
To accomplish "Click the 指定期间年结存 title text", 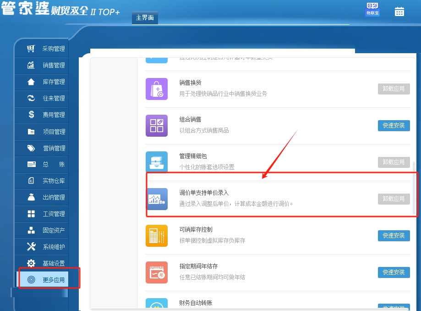I will coord(198,266).
